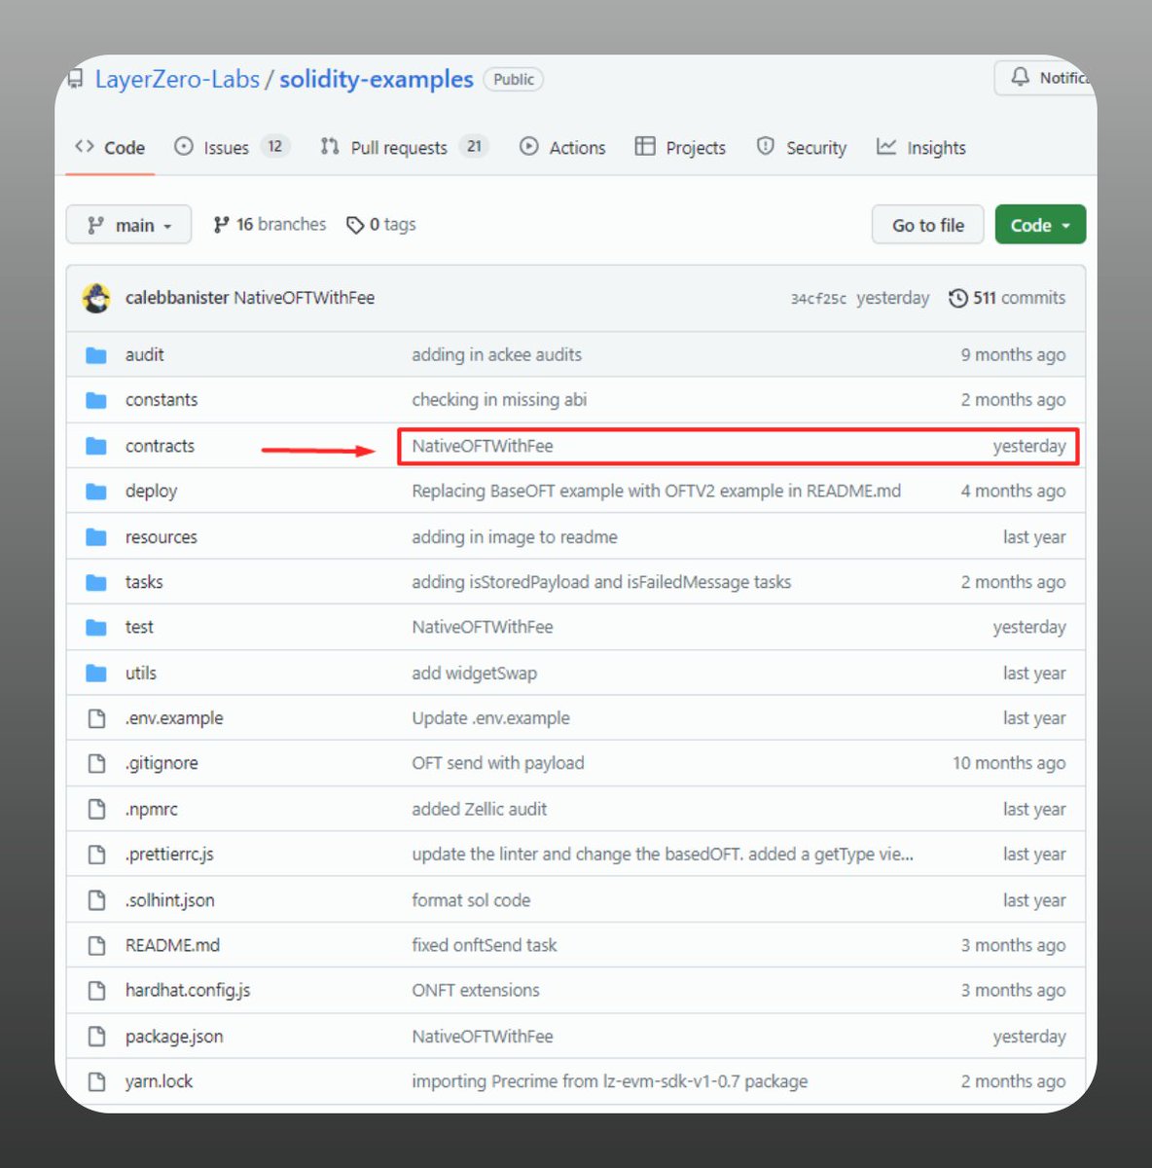
Task: Open the 'fixed onftSend task' commit message
Action: pos(485,945)
